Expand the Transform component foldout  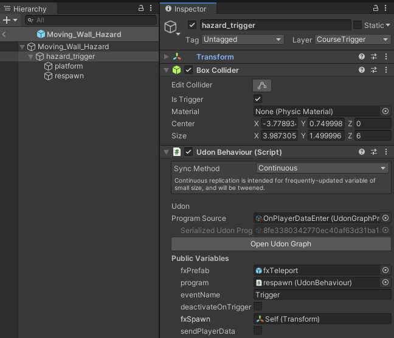(x=166, y=57)
